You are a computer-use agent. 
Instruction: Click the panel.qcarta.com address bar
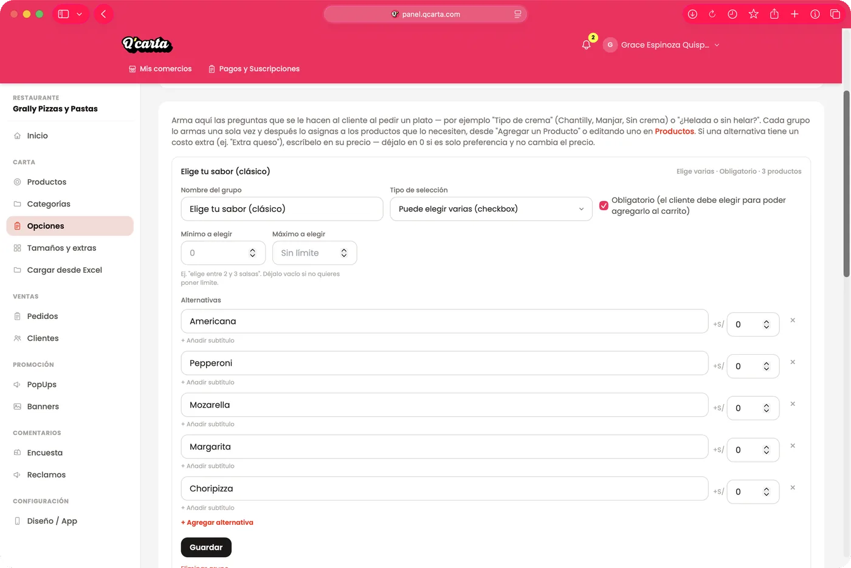click(x=425, y=14)
